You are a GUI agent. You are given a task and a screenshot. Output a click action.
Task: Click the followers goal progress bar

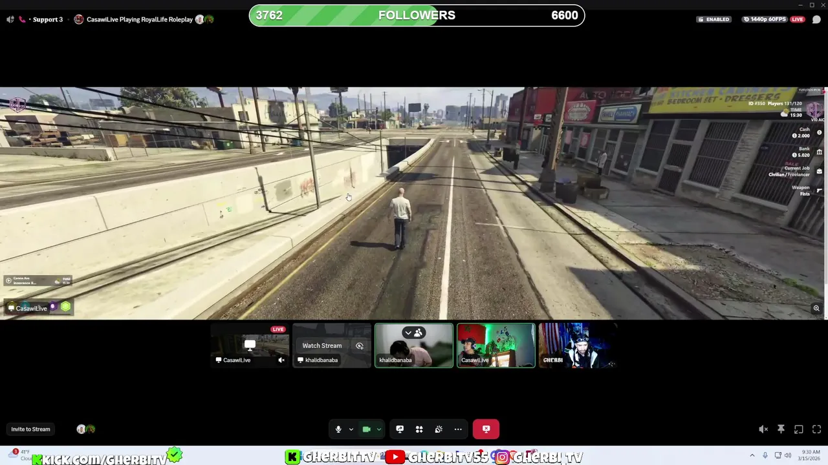pos(417,15)
